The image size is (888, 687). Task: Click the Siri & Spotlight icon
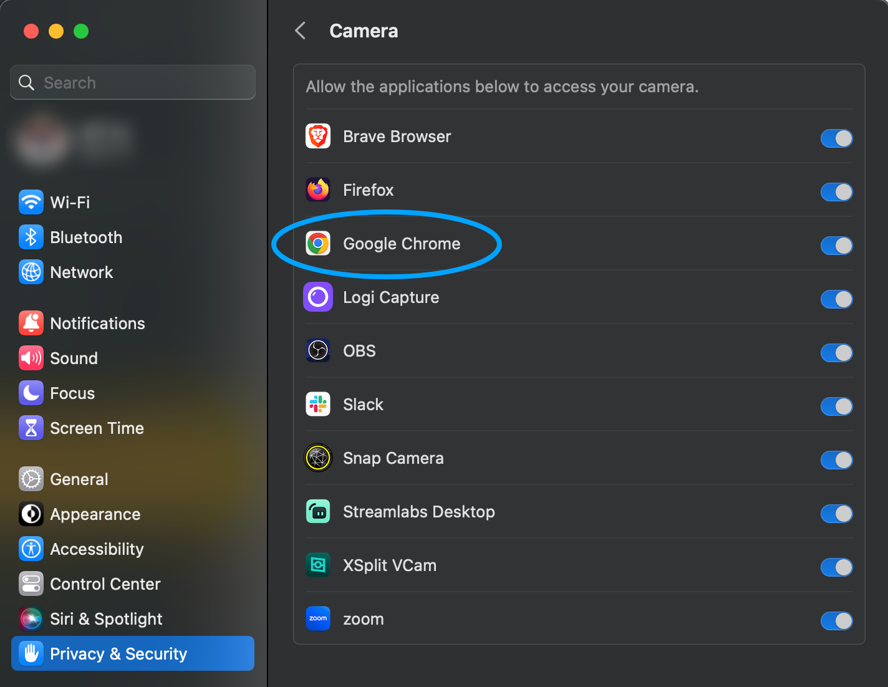[x=31, y=618]
